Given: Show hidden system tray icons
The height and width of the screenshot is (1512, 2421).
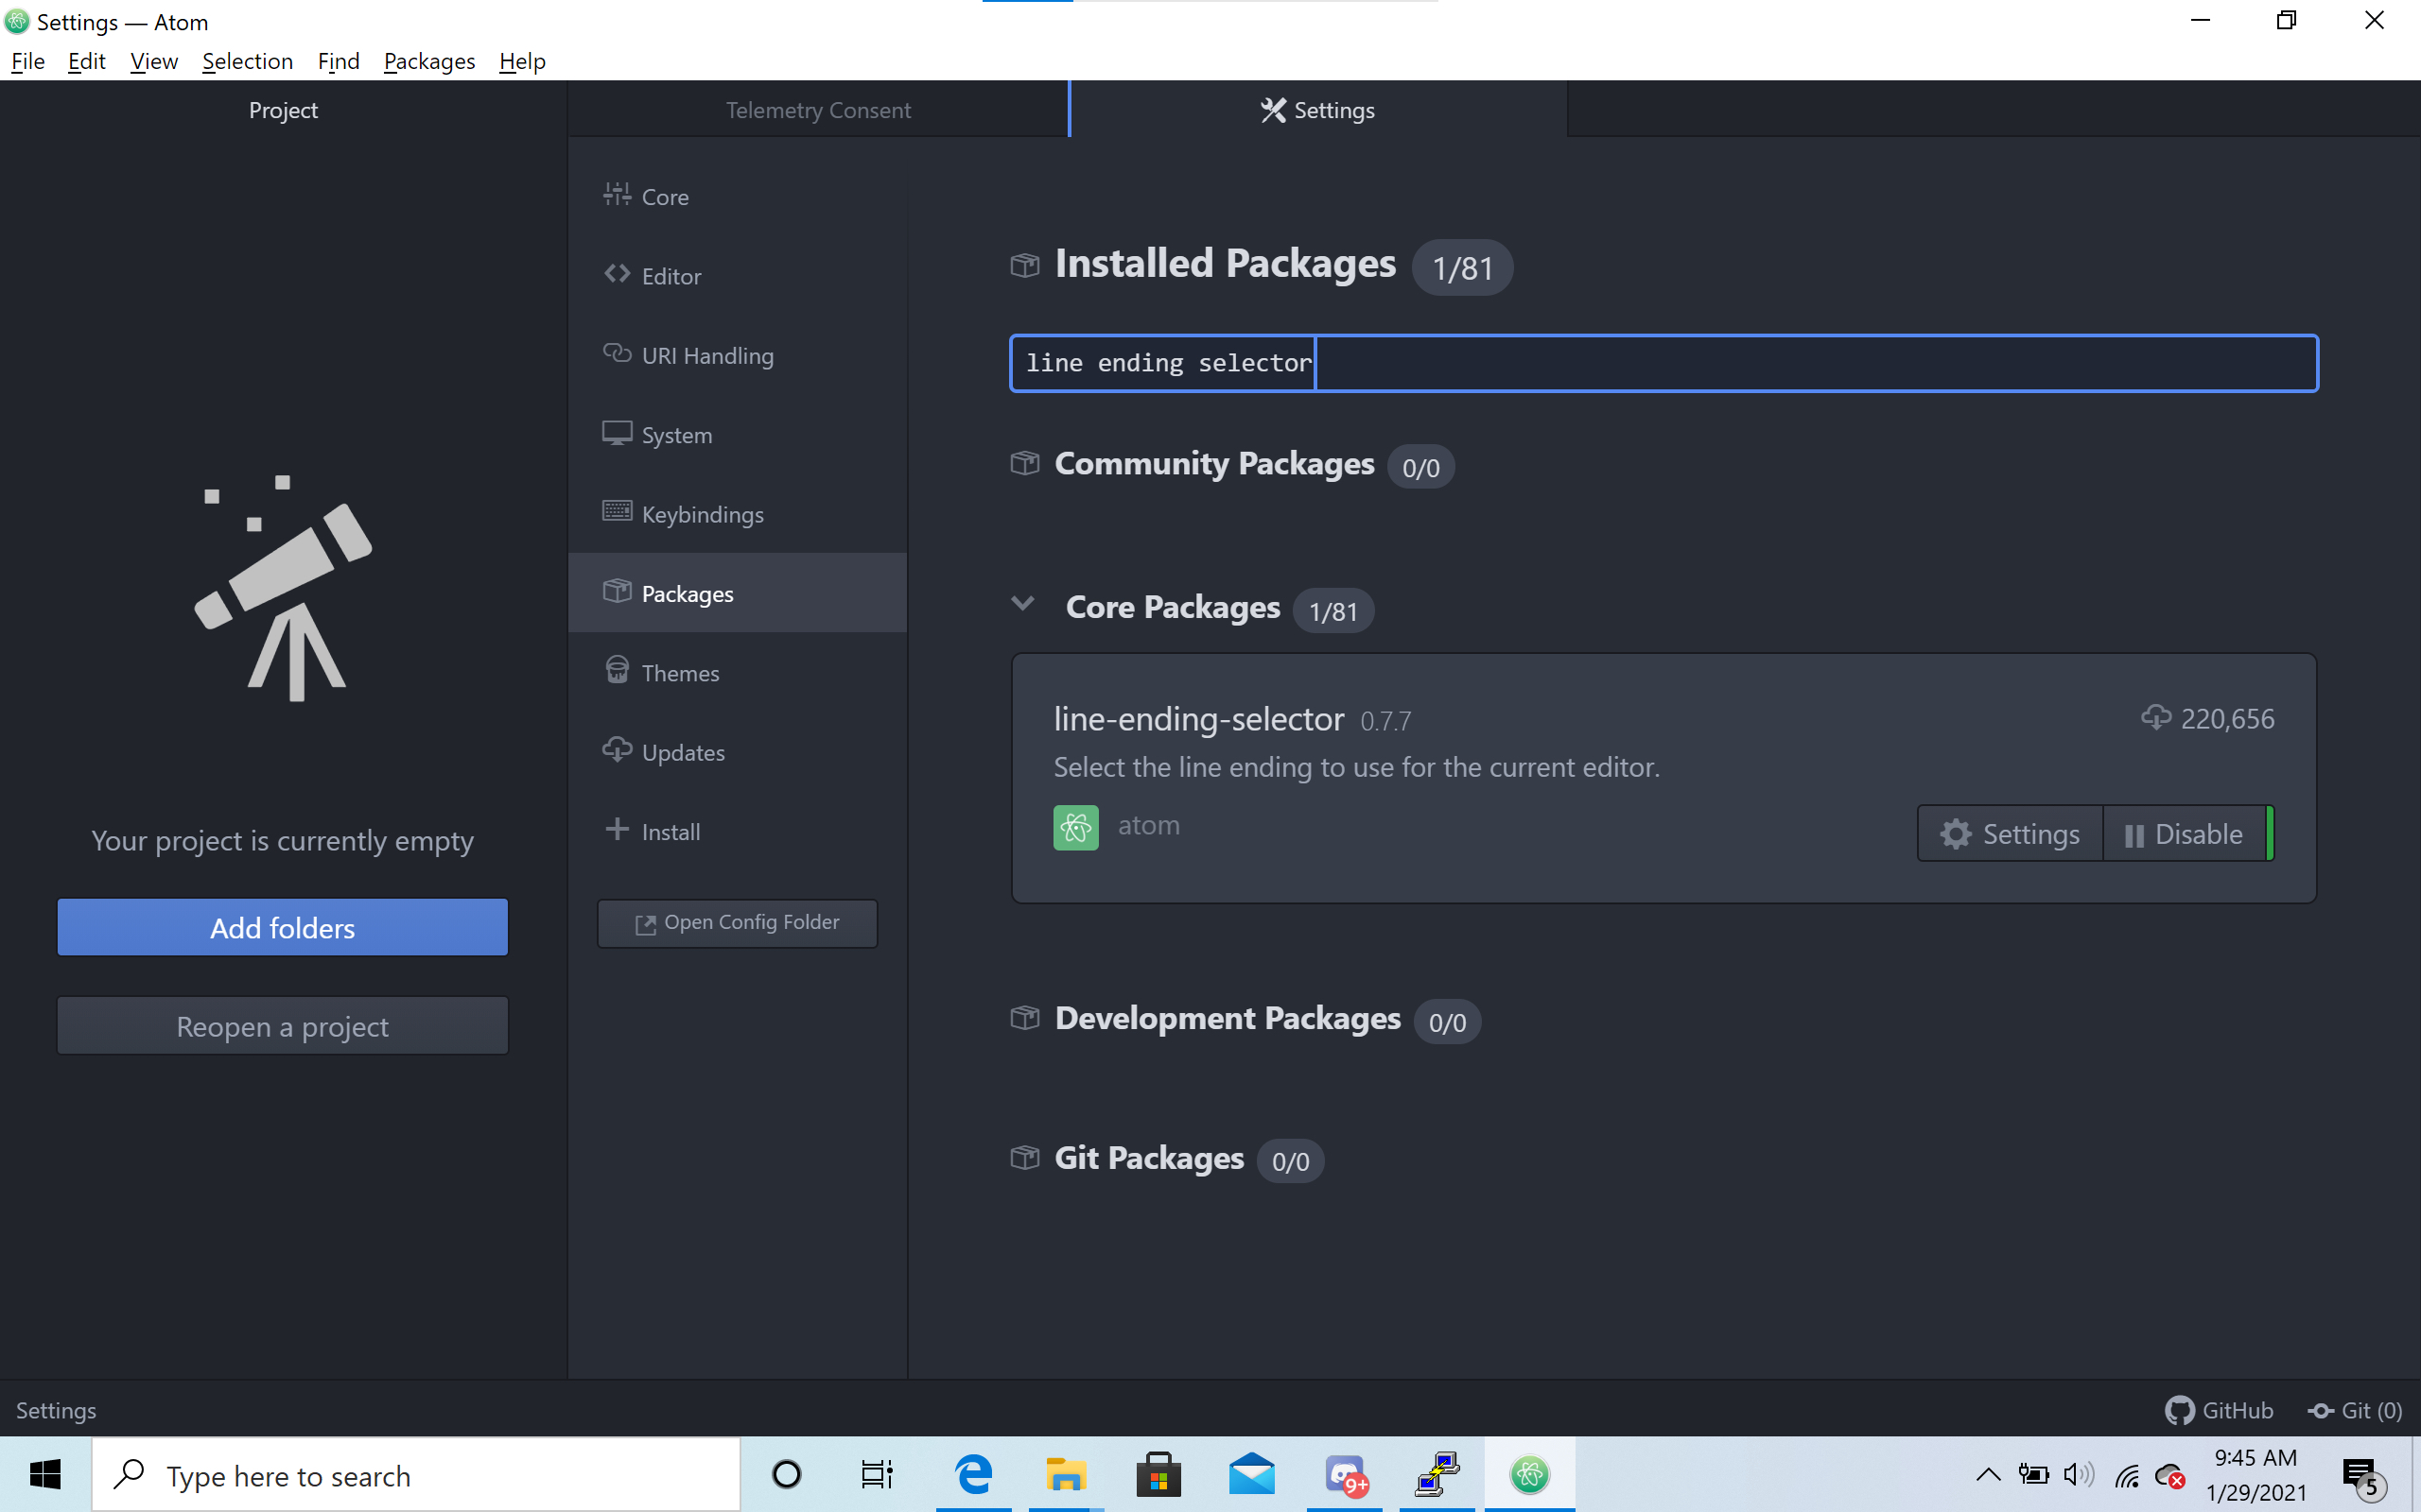Looking at the screenshot, I should tap(1988, 1474).
